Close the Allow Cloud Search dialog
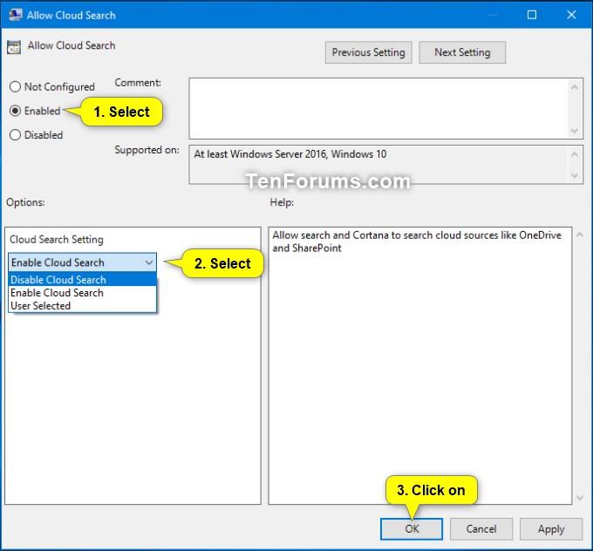This screenshot has width=593, height=551. pyautogui.click(x=571, y=15)
